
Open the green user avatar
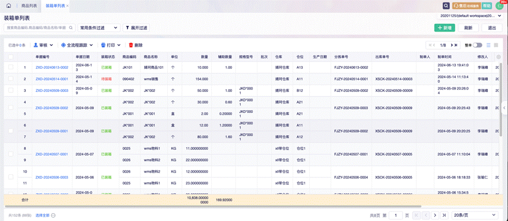(499, 6)
